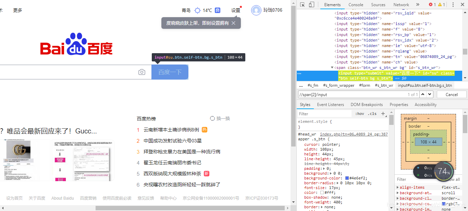Expand the border-radius shorthand property
Image resolution: width=468 pixels, height=211 pixels.
338,183
